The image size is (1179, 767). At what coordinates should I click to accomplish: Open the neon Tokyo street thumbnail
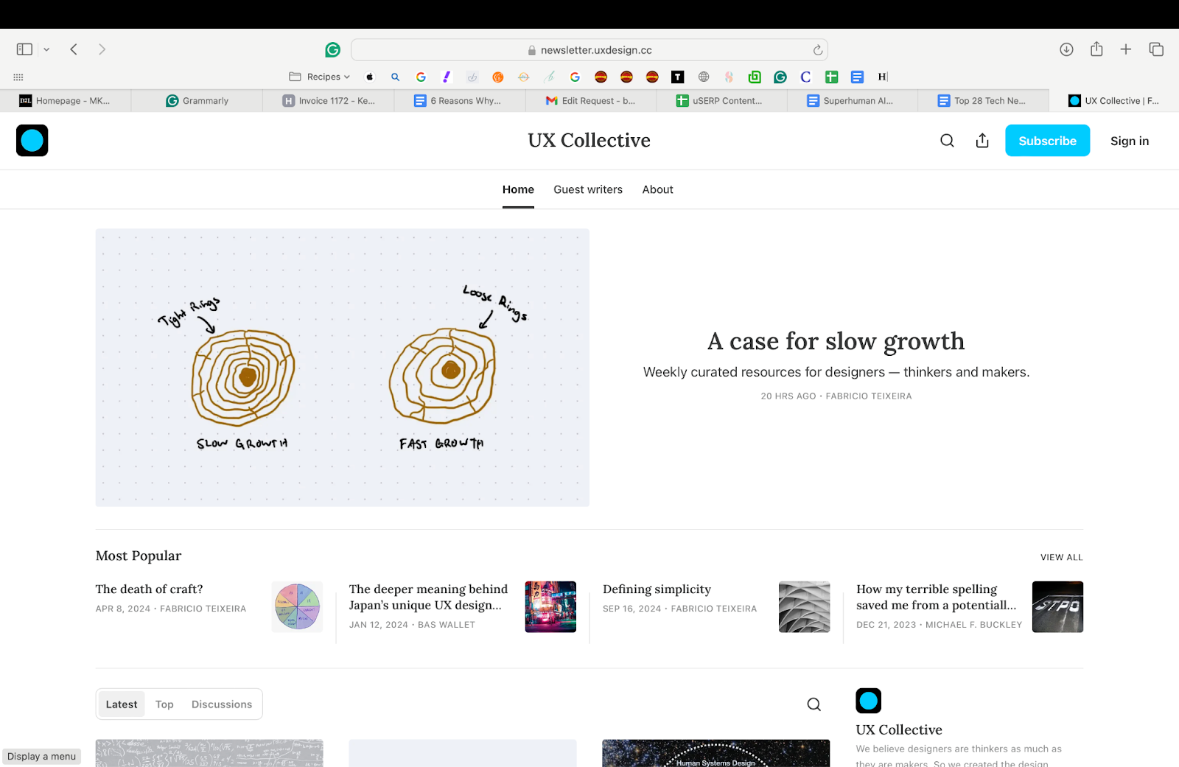(550, 607)
